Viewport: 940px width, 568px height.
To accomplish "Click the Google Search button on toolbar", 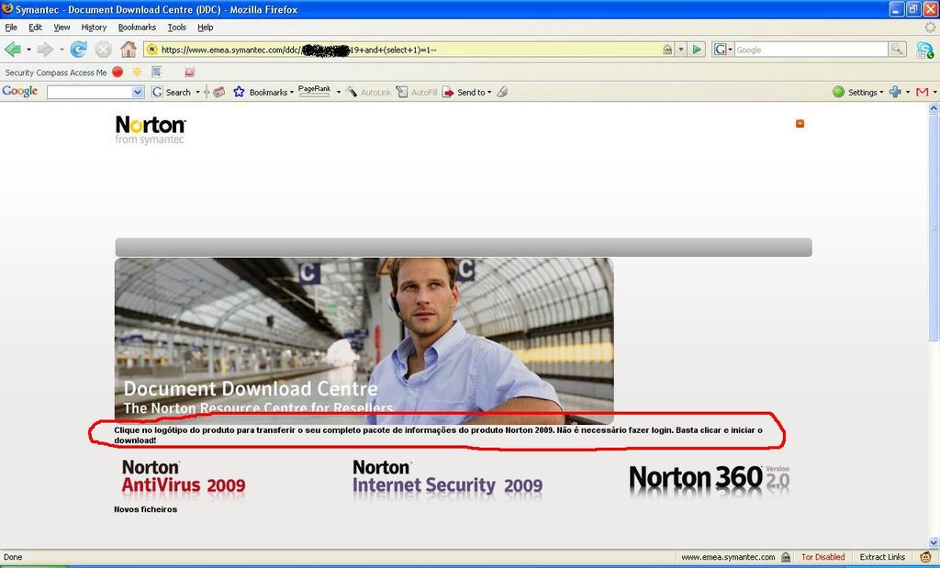I will point(172,92).
